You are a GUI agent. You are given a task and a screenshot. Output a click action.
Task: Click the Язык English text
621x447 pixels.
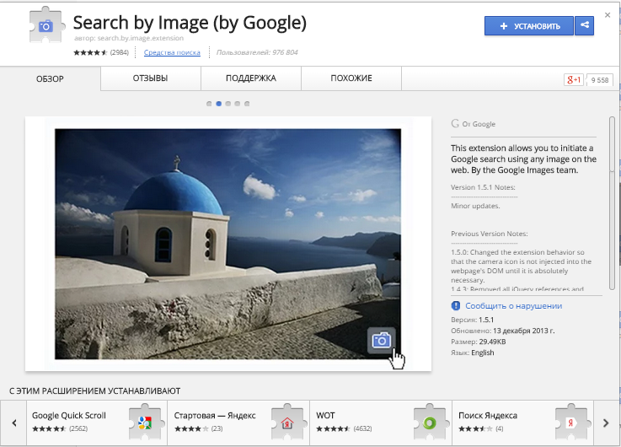click(x=472, y=353)
